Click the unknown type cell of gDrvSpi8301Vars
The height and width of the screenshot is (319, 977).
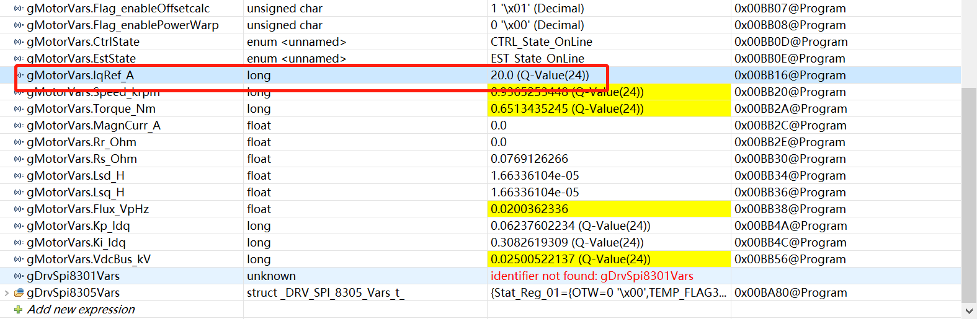(271, 276)
